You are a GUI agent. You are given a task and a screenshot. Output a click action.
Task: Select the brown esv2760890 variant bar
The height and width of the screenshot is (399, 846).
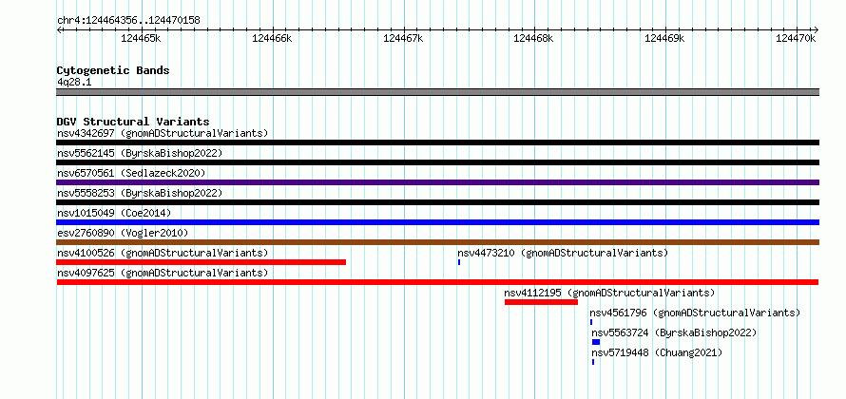[437, 242]
